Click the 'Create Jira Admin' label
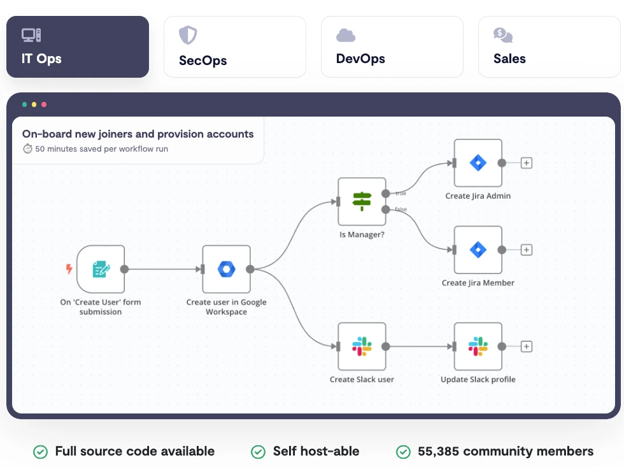Image resolution: width=624 pixels, height=467 pixels. click(478, 196)
